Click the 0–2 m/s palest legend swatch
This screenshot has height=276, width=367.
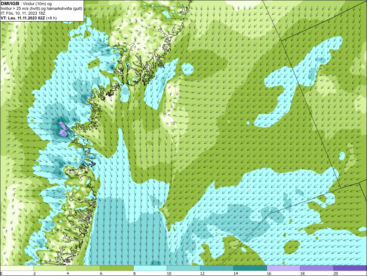coord(17,268)
